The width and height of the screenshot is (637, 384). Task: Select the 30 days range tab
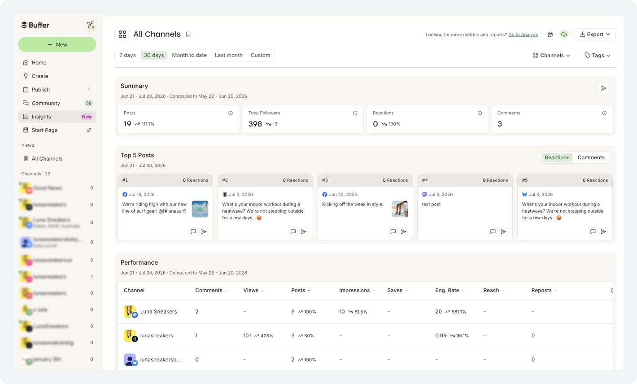point(154,55)
